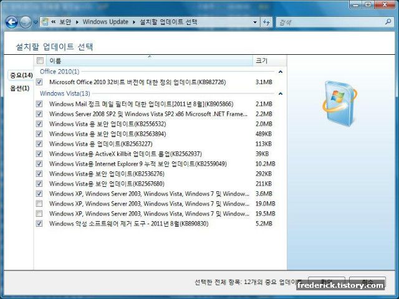399x299 pixels.
Task: Select Microsoft Office 2010 KB982726 row text
Action: [137, 82]
